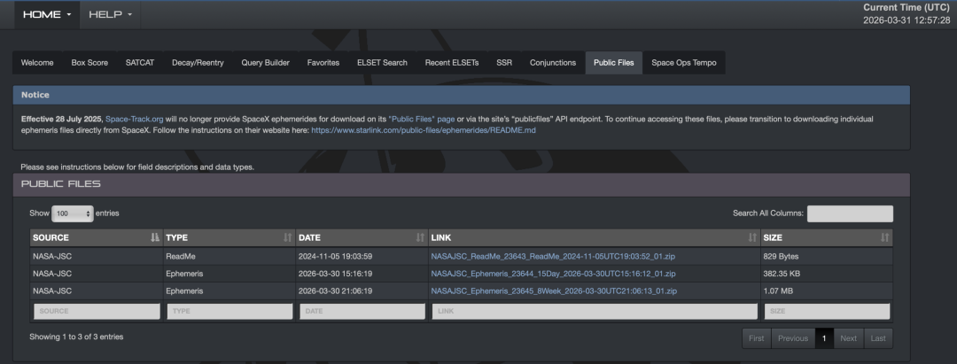Open the Show entries count selector
Viewport: 957px width, 364px height.
point(72,213)
